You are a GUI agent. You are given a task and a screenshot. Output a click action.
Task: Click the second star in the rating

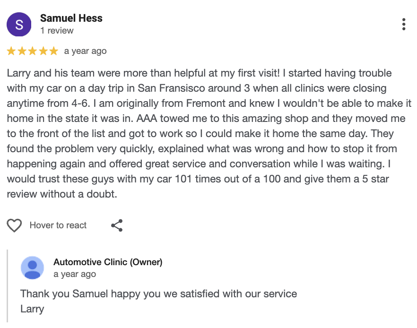(22, 51)
